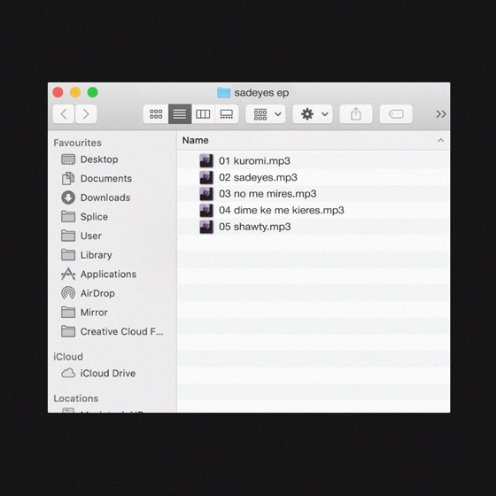Viewport: 496px width, 496px height.
Task: Minimize the window with the yellow button
Action: [75, 92]
